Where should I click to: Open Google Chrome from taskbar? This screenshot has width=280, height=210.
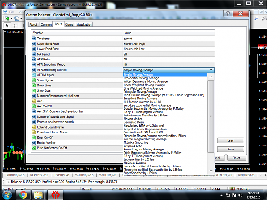pyautogui.click(x=23, y=195)
